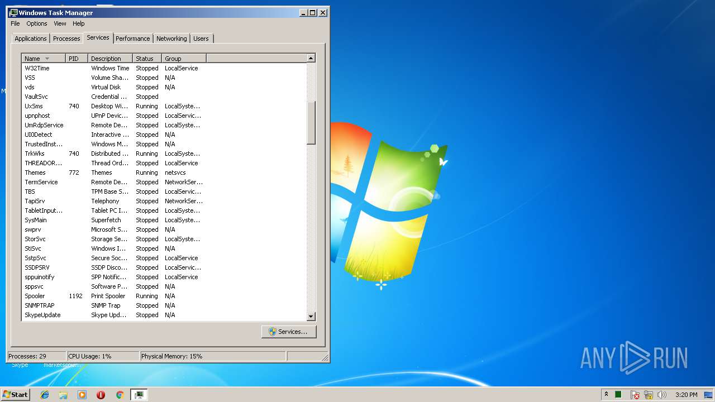Select the SkypeUpdate service row
715x402 pixels.
(164, 315)
